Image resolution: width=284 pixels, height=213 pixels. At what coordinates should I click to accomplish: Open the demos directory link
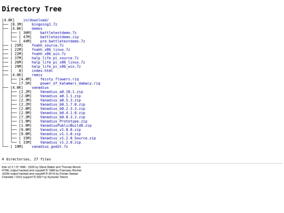coord(37,28)
